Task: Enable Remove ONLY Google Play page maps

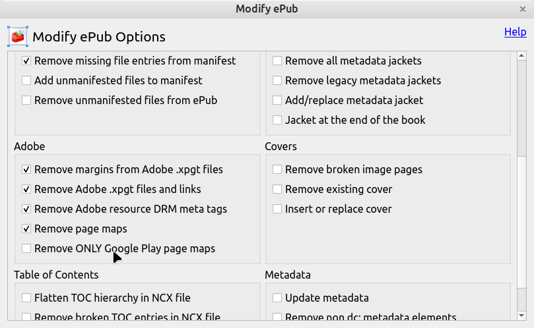Action: pos(26,248)
